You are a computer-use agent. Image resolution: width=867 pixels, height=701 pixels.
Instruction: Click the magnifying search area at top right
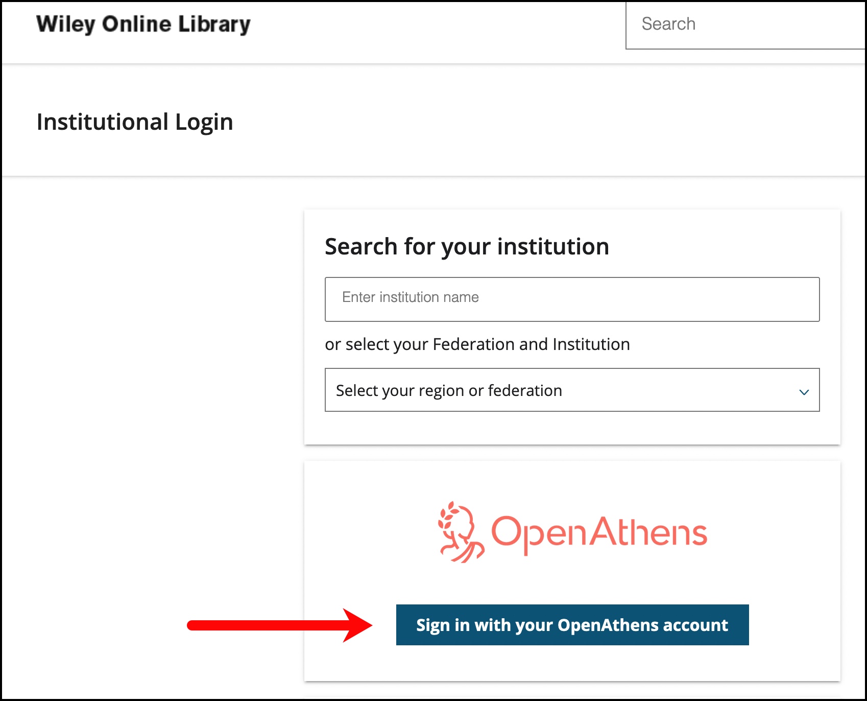coord(745,24)
